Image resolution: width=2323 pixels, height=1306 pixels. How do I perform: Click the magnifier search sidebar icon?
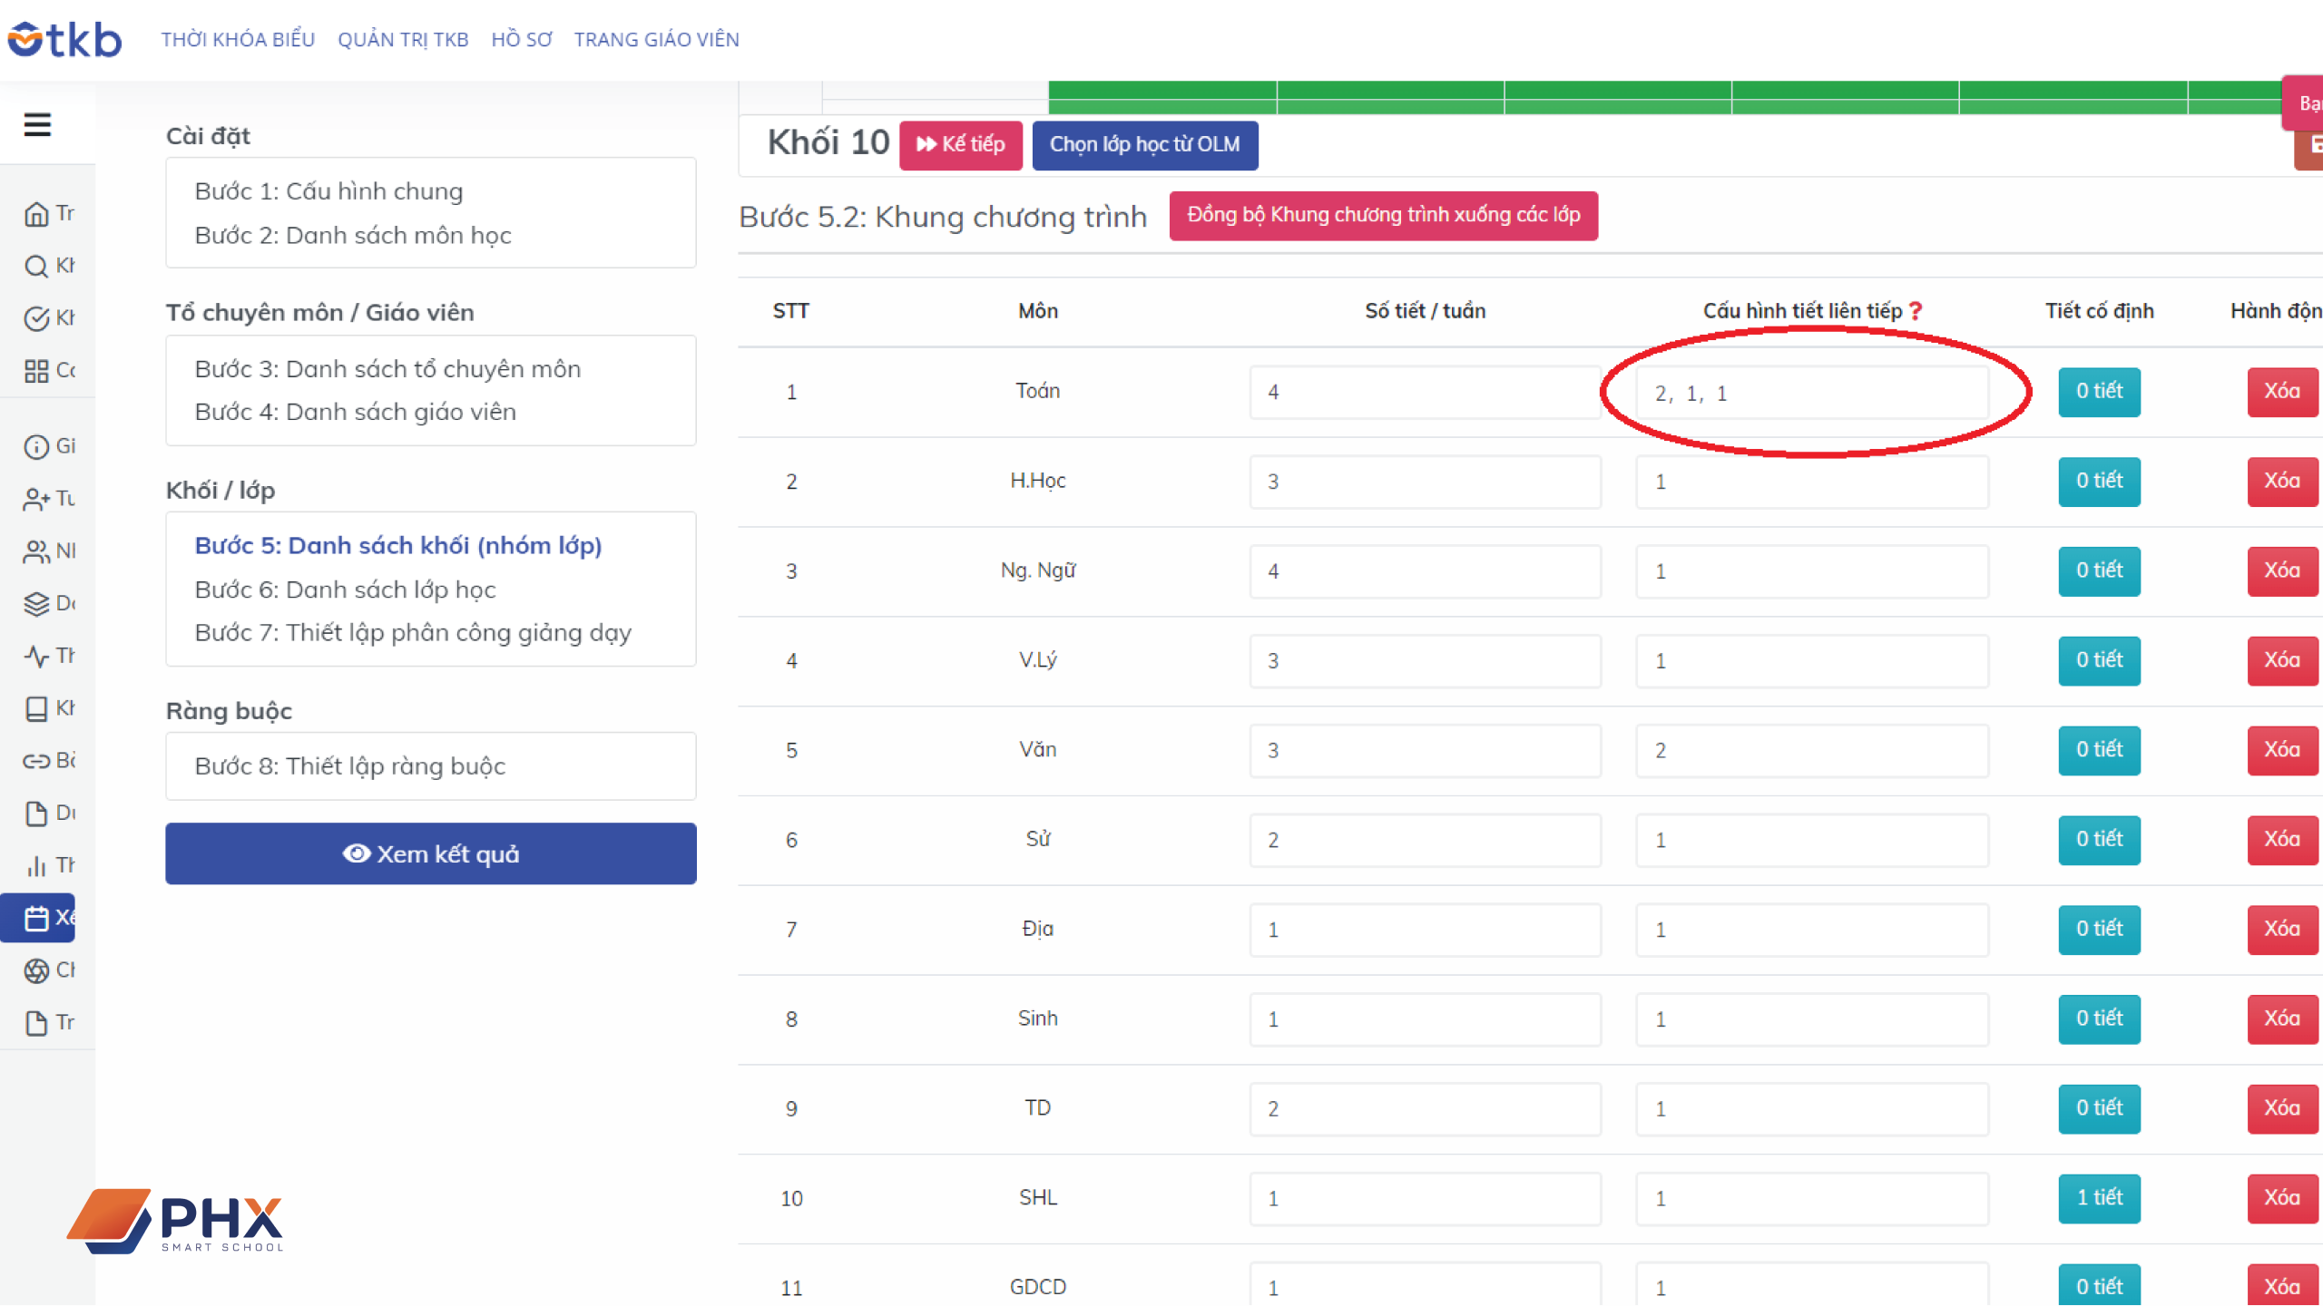click(36, 267)
